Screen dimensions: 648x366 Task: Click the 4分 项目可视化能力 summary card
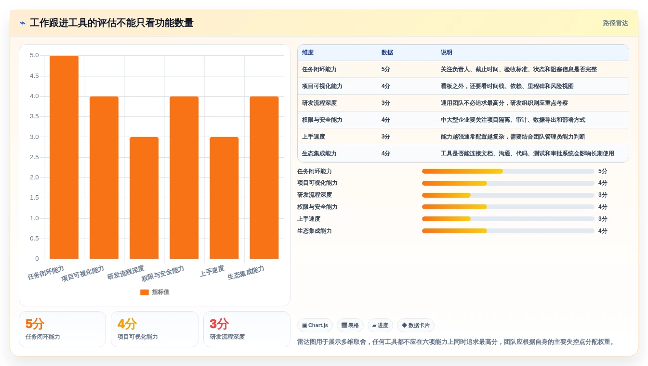point(155,329)
